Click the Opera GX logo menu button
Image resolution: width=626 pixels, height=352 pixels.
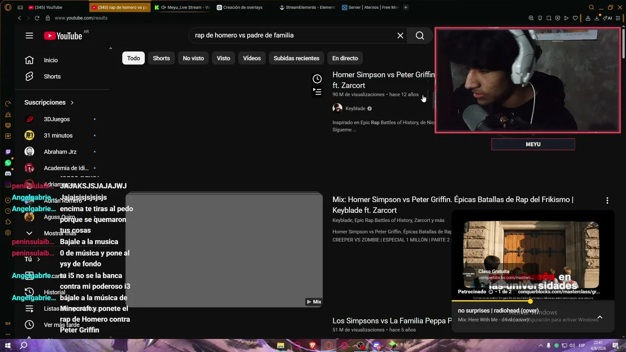click(8, 7)
